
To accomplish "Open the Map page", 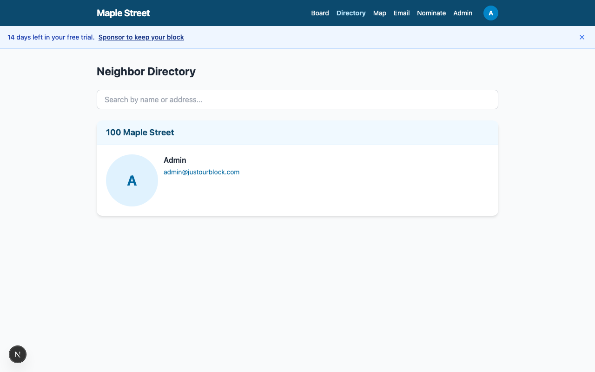I will tap(379, 13).
